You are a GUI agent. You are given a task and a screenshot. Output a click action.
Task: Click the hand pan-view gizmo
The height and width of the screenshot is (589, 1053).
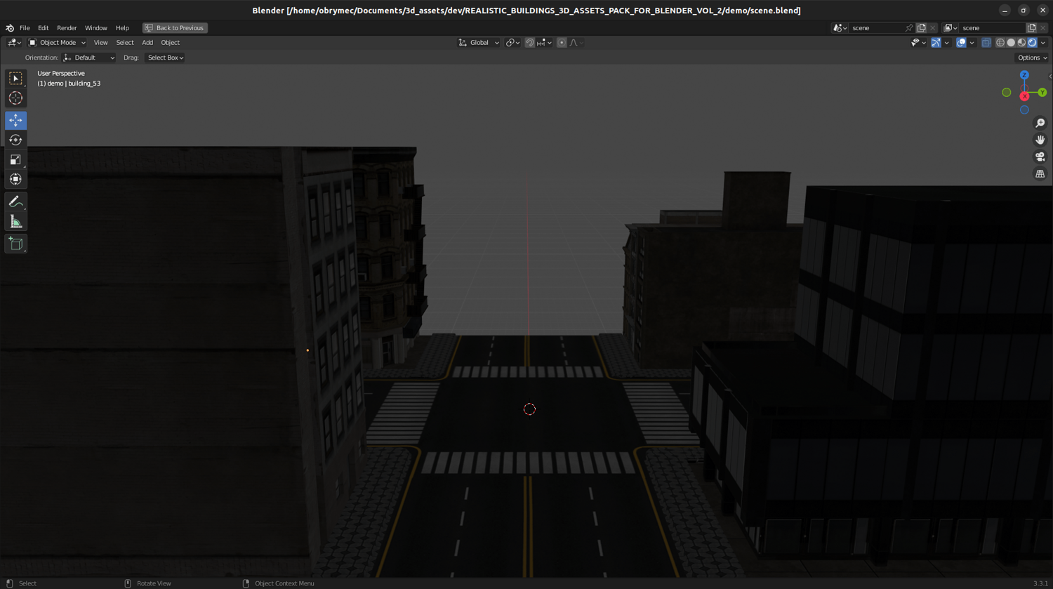1040,140
